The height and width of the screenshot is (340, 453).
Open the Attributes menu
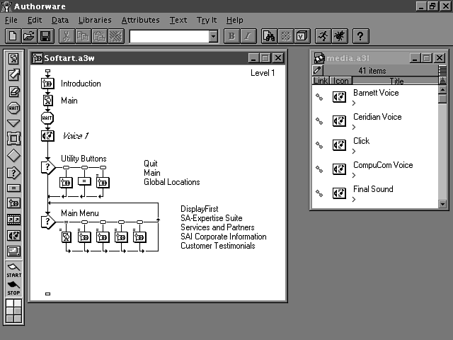click(140, 20)
